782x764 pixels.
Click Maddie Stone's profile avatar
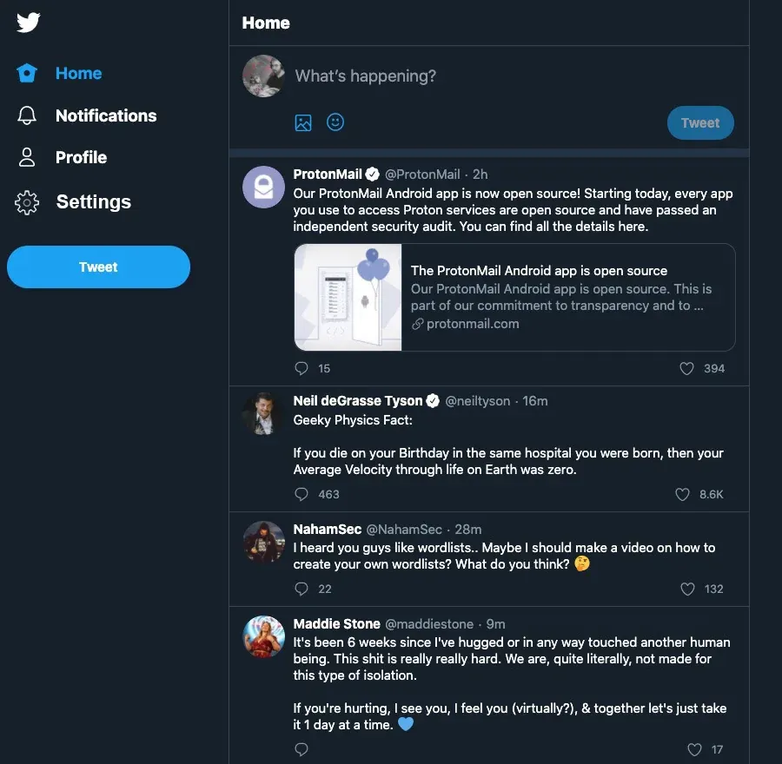click(263, 636)
